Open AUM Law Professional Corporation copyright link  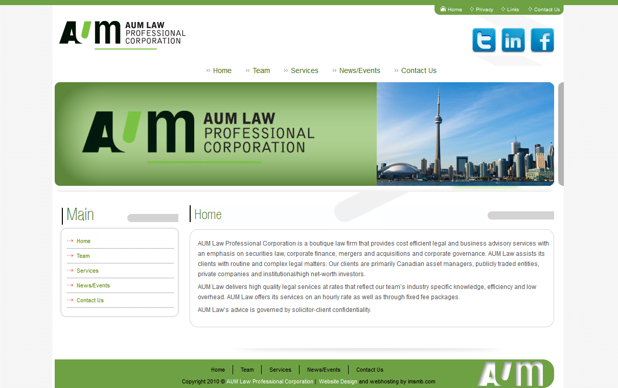coord(270,381)
